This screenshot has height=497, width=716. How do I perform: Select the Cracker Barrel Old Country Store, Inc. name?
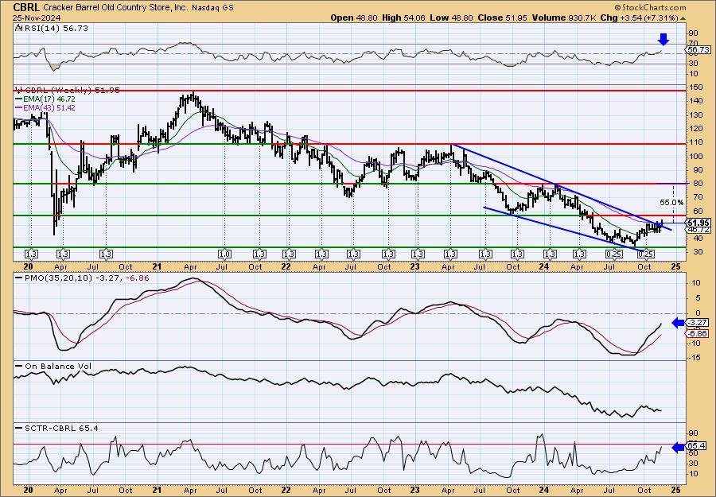[x=115, y=7]
